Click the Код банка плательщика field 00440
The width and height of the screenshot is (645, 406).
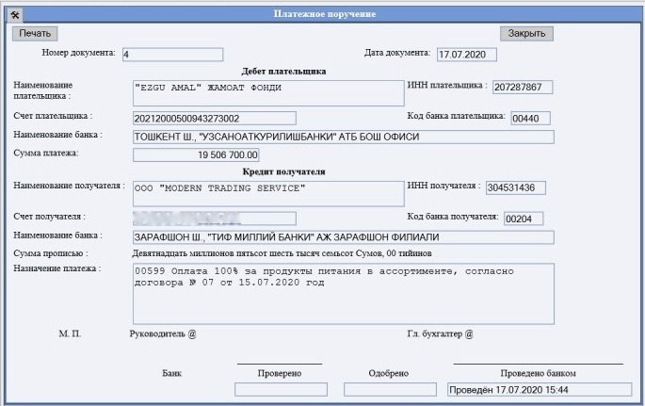530,119
